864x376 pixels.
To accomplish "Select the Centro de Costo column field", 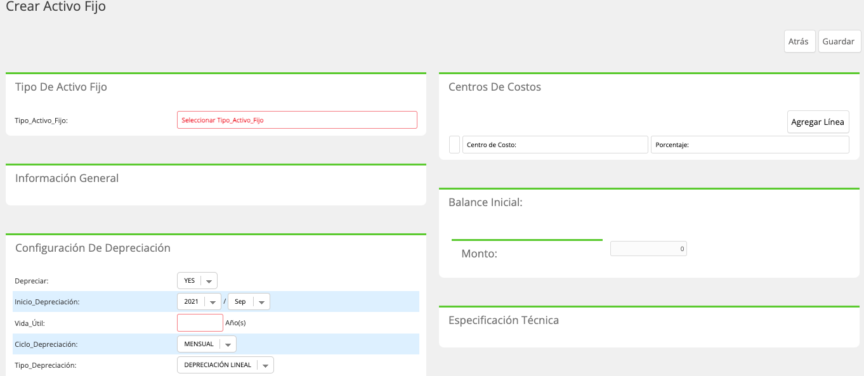I will click(555, 145).
